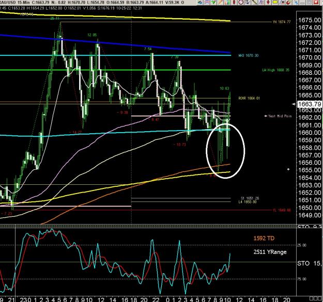Select the yellow rectangle tool icon
This screenshot has height=302, width=323.
pos(275,2)
